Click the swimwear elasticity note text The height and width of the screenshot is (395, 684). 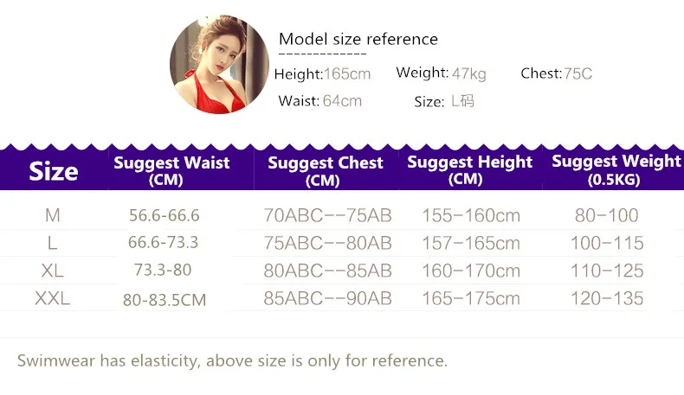click(x=232, y=360)
